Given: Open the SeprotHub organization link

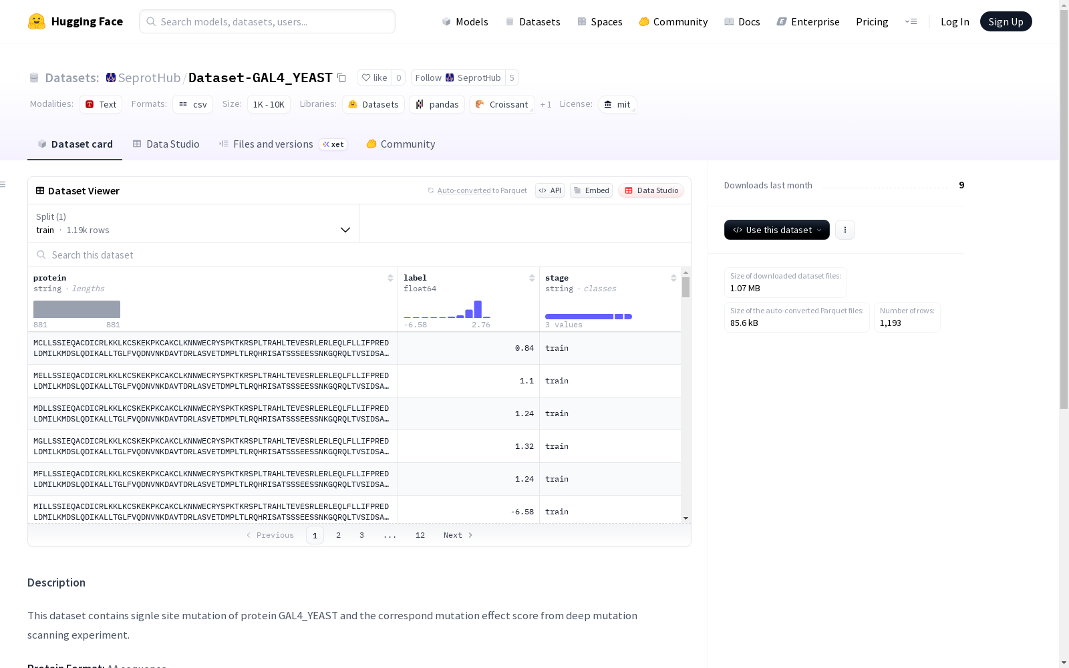Looking at the screenshot, I should 149,77.
